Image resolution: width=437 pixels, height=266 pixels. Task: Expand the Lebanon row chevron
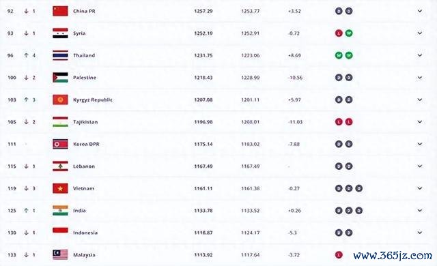420,166
